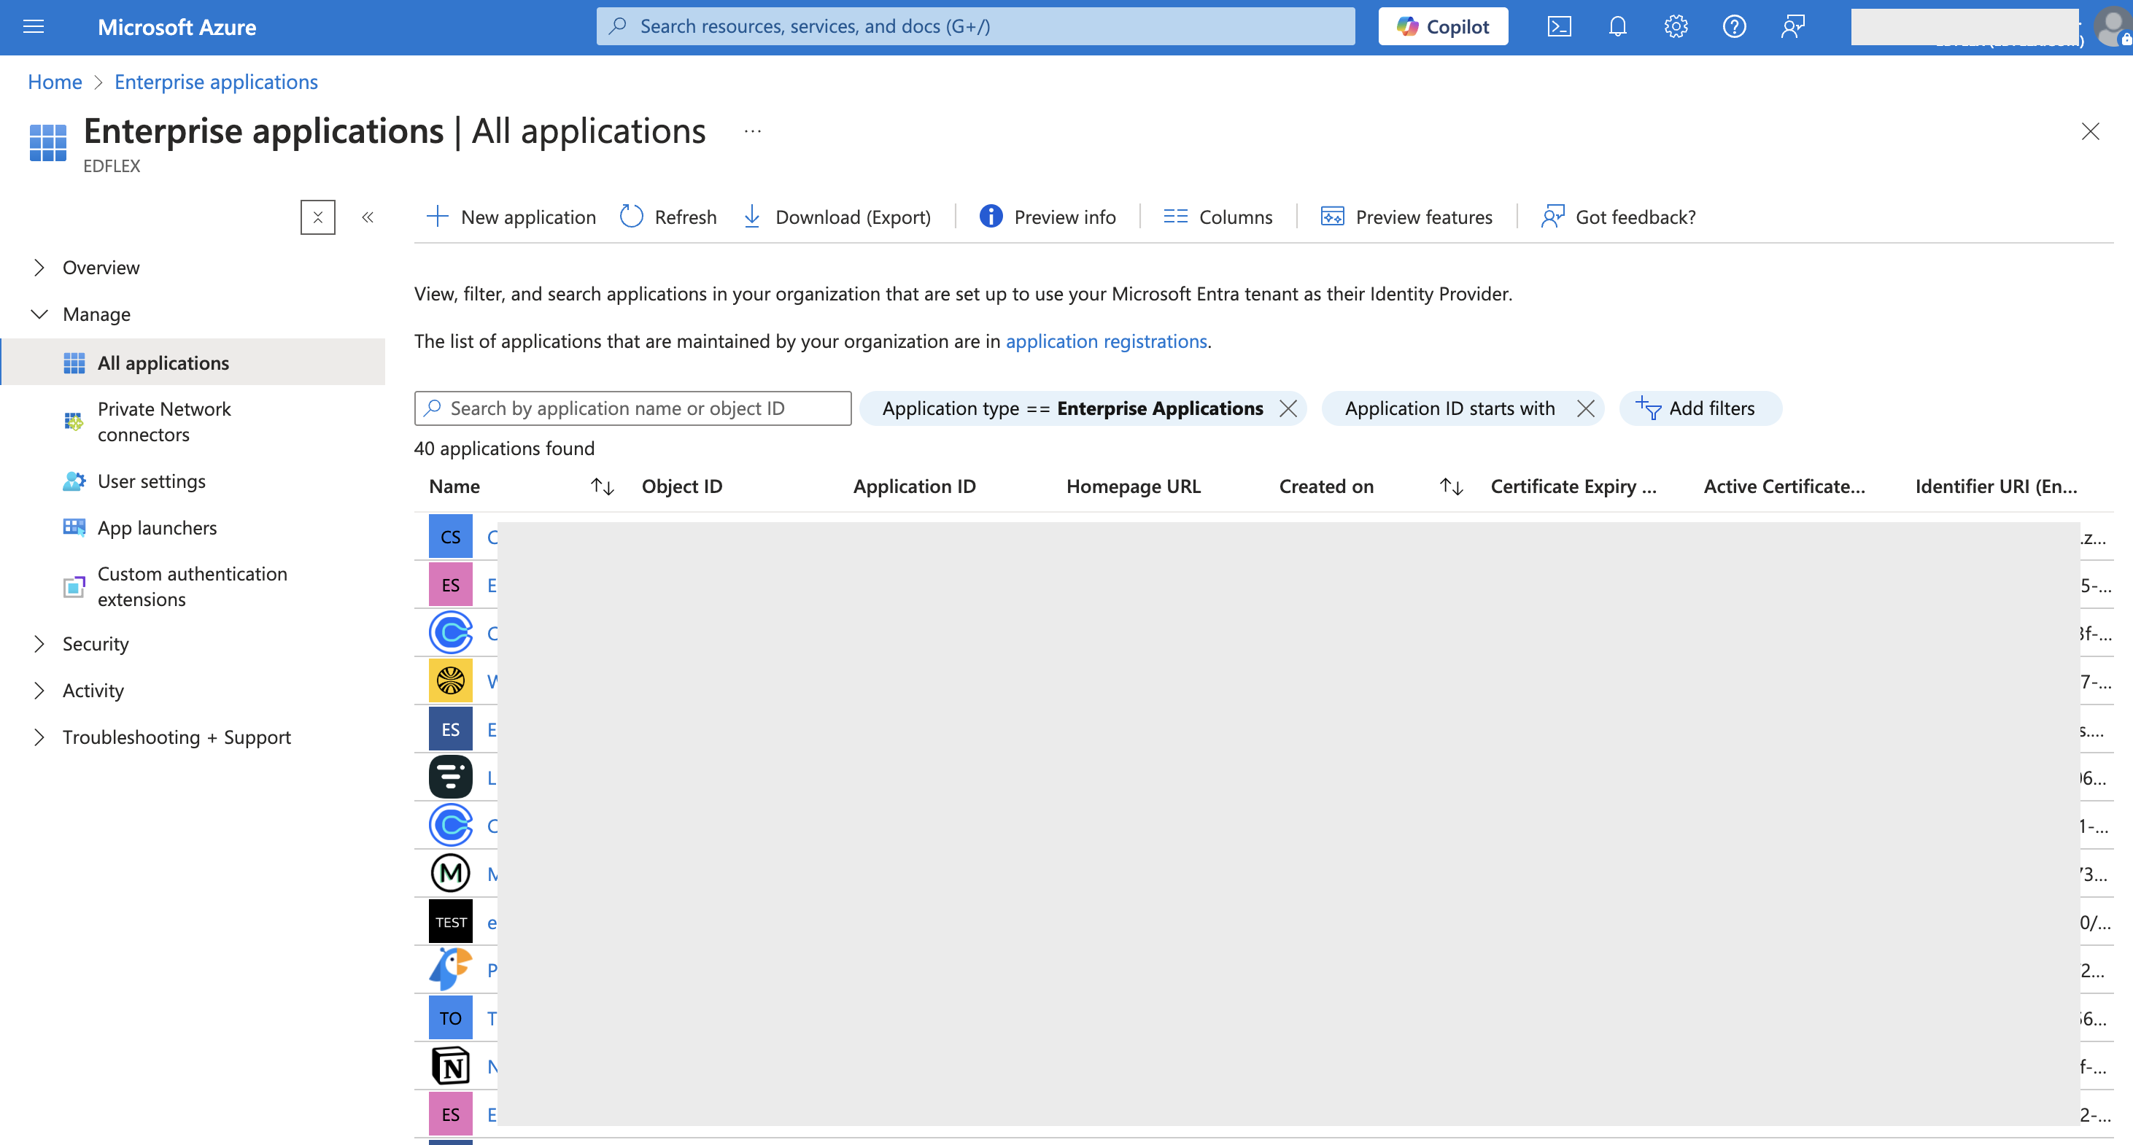Viewport: 2133px width, 1145px height.
Task: Select User settings in the sidebar
Action: (x=151, y=481)
